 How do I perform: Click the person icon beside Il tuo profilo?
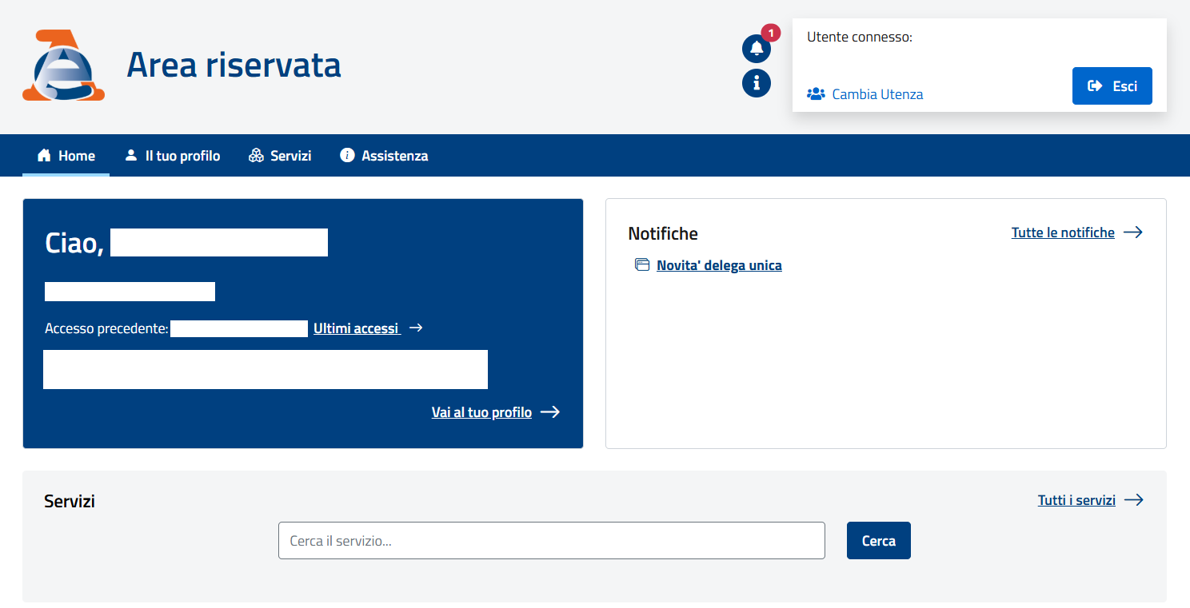click(x=131, y=156)
